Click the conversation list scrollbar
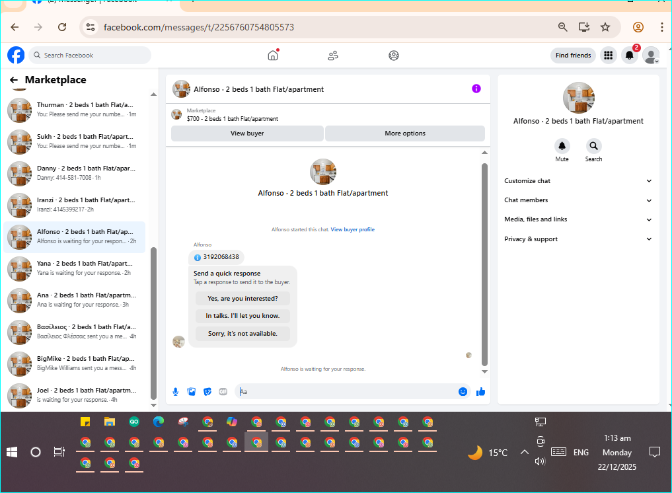672x493 pixels. point(153,324)
